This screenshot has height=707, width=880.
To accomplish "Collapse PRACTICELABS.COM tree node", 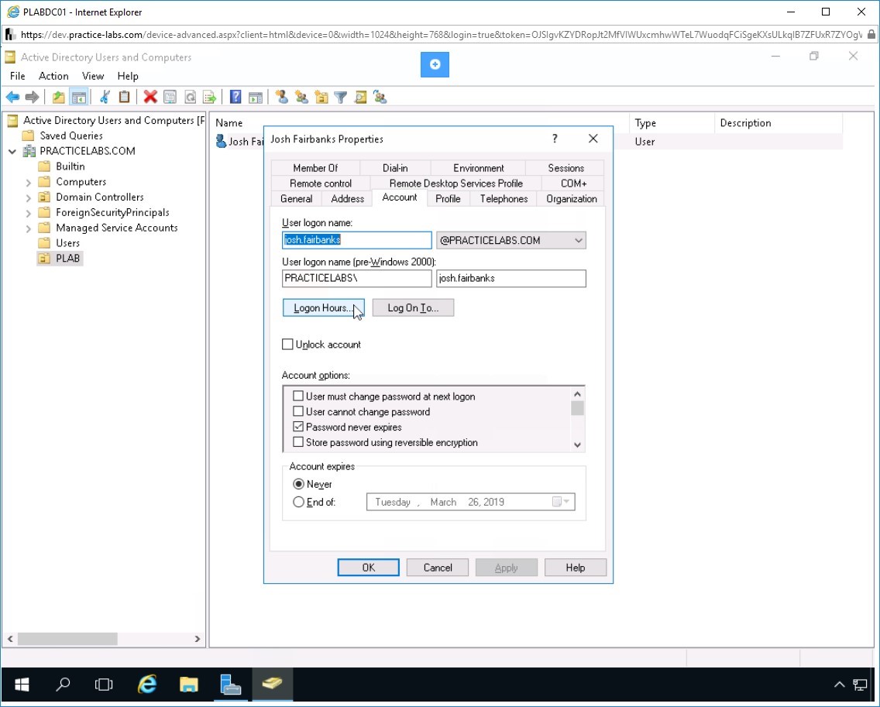I will pyautogui.click(x=12, y=151).
